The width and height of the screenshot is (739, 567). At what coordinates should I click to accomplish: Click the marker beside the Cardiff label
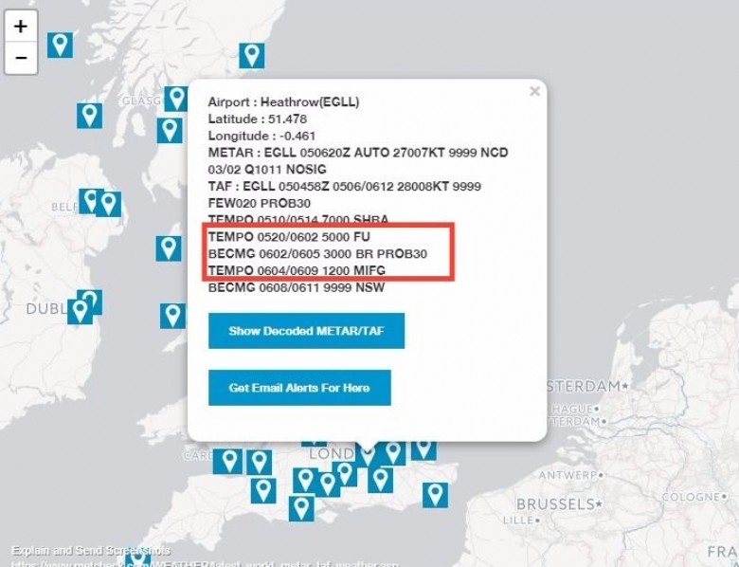(x=228, y=462)
